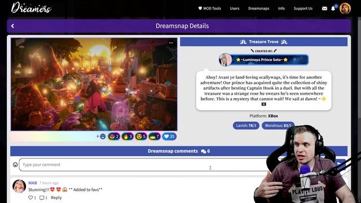Add a new emoji reaction
361x203 pixels.
[101, 136]
